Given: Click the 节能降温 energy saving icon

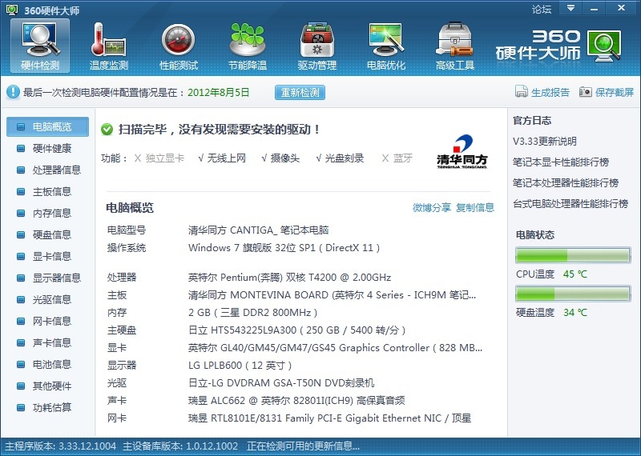Looking at the screenshot, I should coord(247,42).
